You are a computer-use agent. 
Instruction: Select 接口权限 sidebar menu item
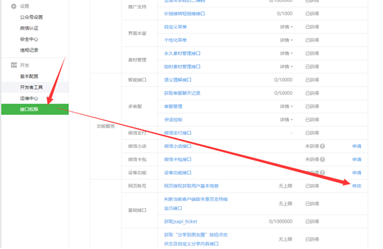coord(35,109)
